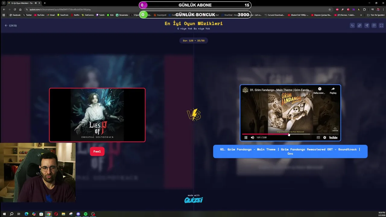Screen dimensions: 386x217
Task: Click the share paper-plane icon
Action: pyautogui.click(x=367, y=26)
